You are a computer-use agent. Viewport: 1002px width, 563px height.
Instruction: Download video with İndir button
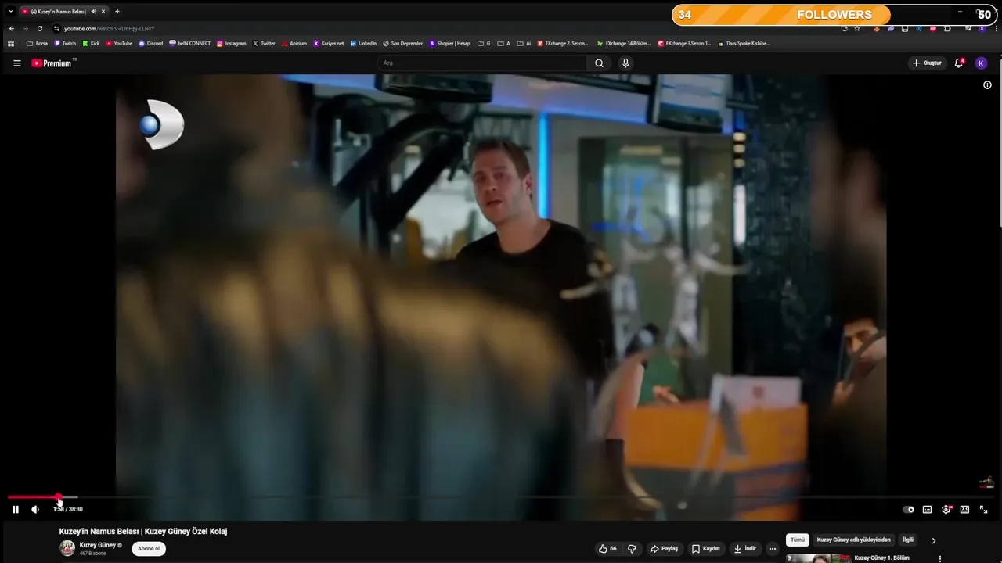744,549
